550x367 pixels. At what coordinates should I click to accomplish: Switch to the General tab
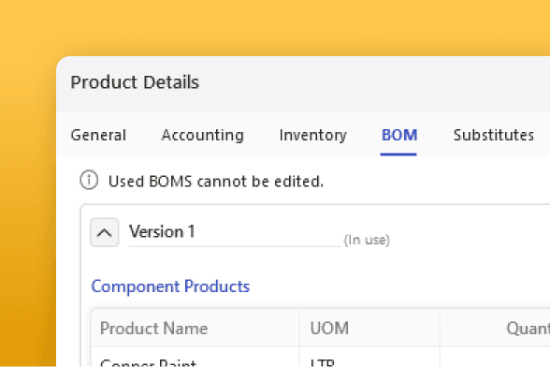click(x=98, y=135)
